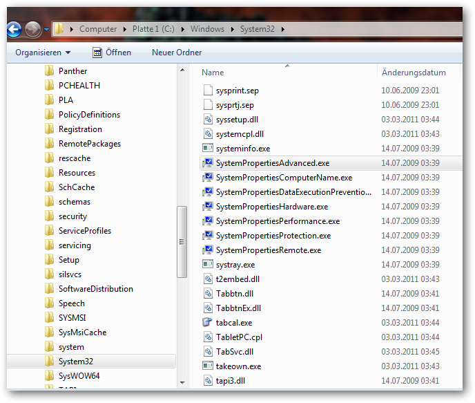Image resolution: width=475 pixels, height=403 pixels.
Task: Select the TabSvc.dll file
Action: coord(235,352)
